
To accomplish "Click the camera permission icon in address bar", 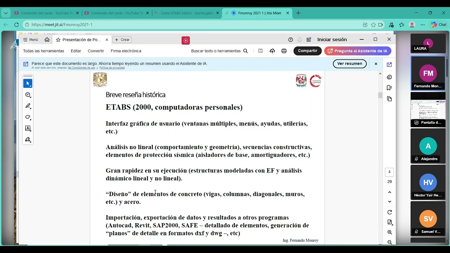I will click(381, 25).
